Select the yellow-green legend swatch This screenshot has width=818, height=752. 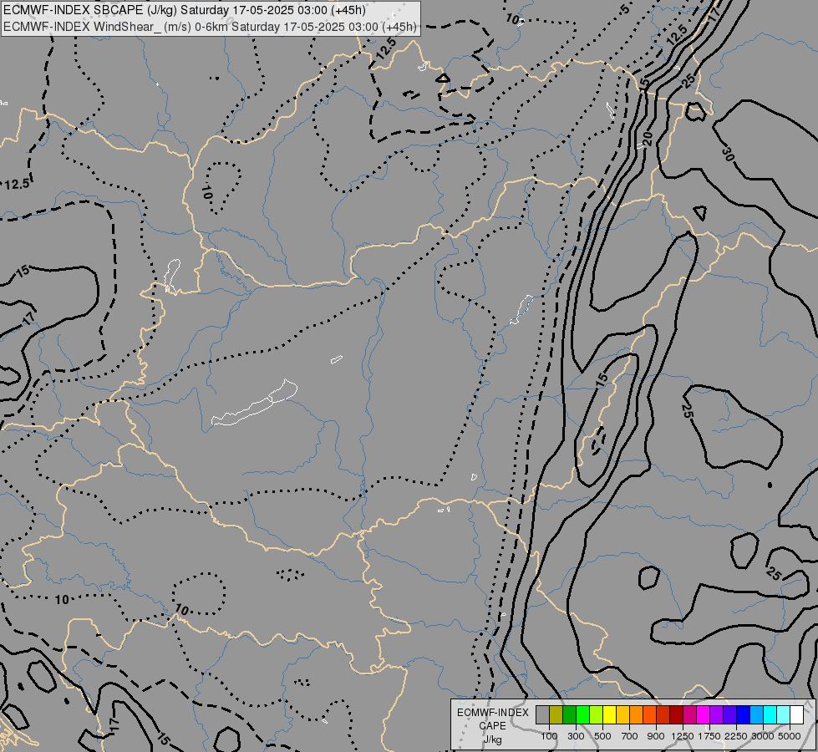coord(597,714)
